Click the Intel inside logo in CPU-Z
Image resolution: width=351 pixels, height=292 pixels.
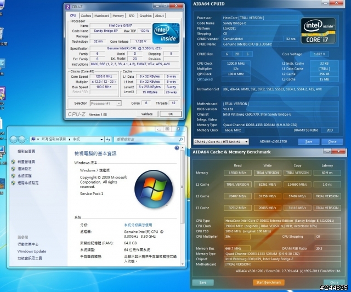click(x=166, y=33)
